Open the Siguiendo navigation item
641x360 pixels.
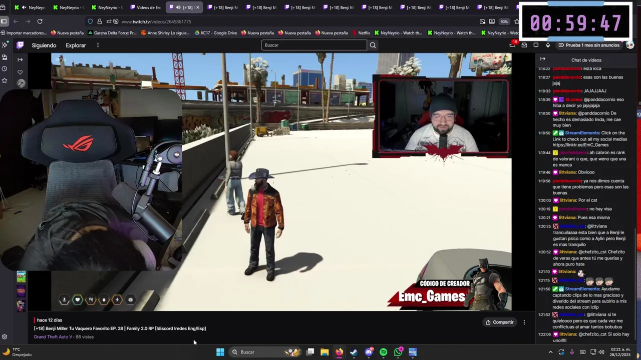(44, 45)
